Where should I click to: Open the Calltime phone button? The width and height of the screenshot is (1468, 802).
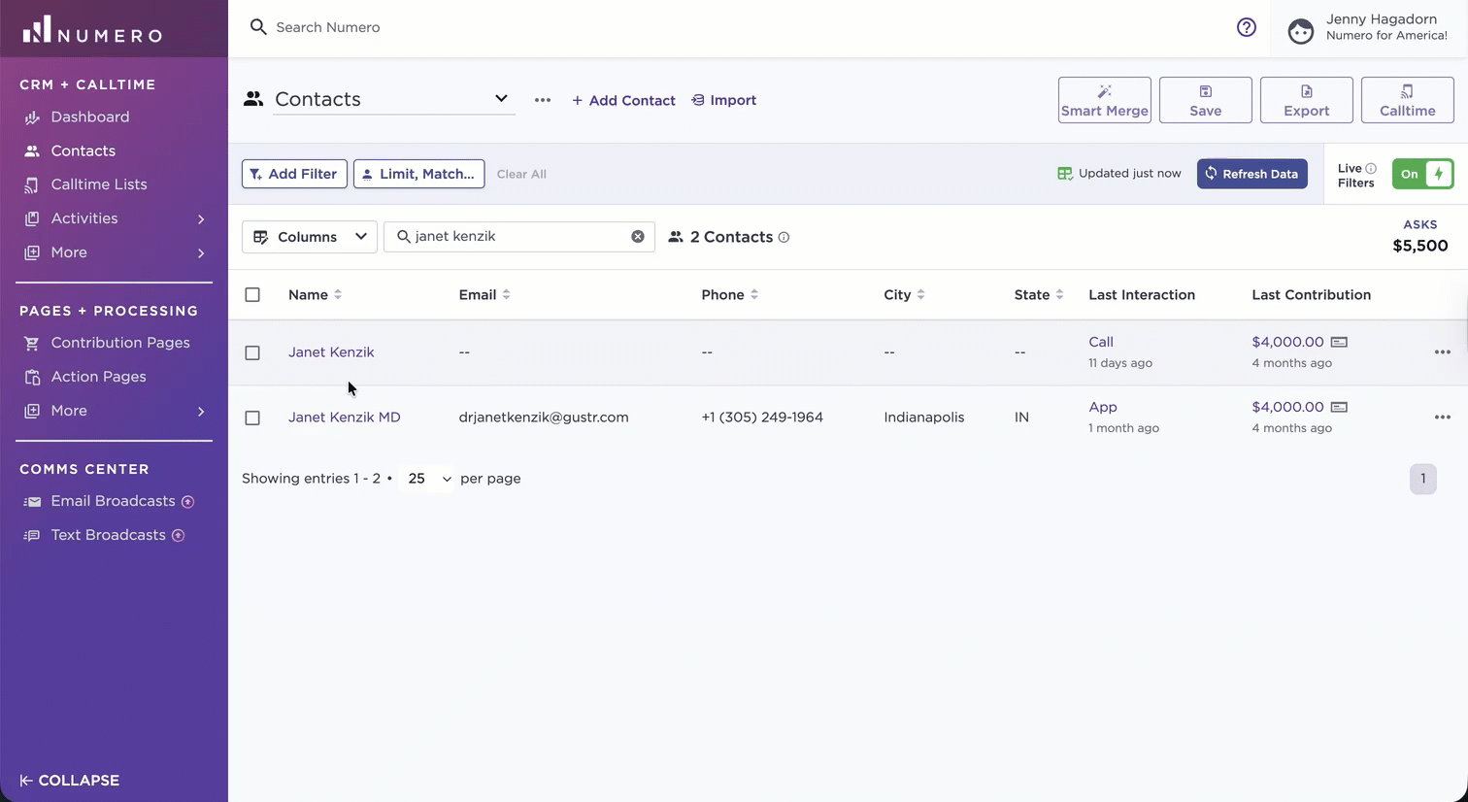pos(1408,100)
